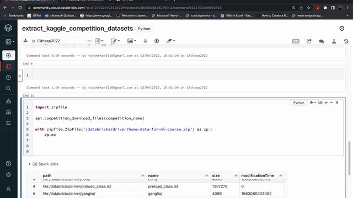This screenshot has width=353, height=198.
Task: Sort by size column header
Action: [x=225, y=175]
